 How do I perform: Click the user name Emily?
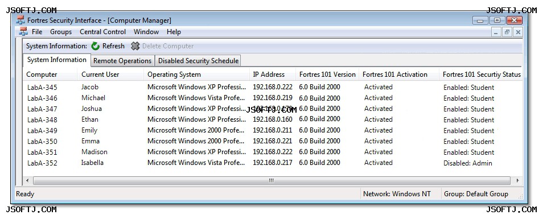89,130
